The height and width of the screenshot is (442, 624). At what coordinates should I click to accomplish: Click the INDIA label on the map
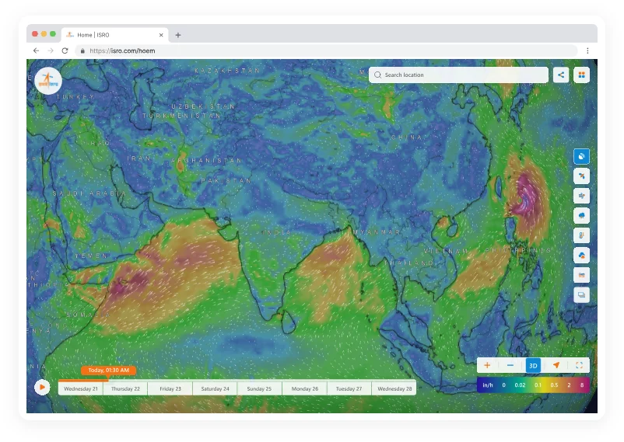(x=276, y=232)
